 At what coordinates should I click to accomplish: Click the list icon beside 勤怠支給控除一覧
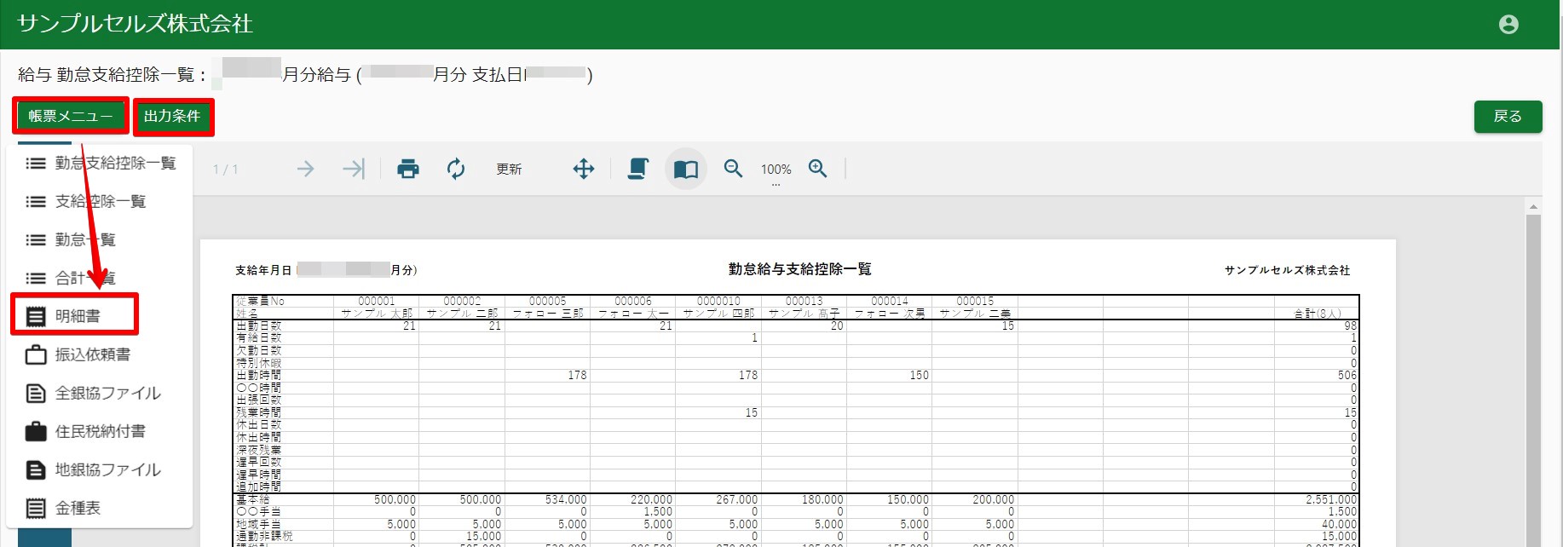pos(36,163)
